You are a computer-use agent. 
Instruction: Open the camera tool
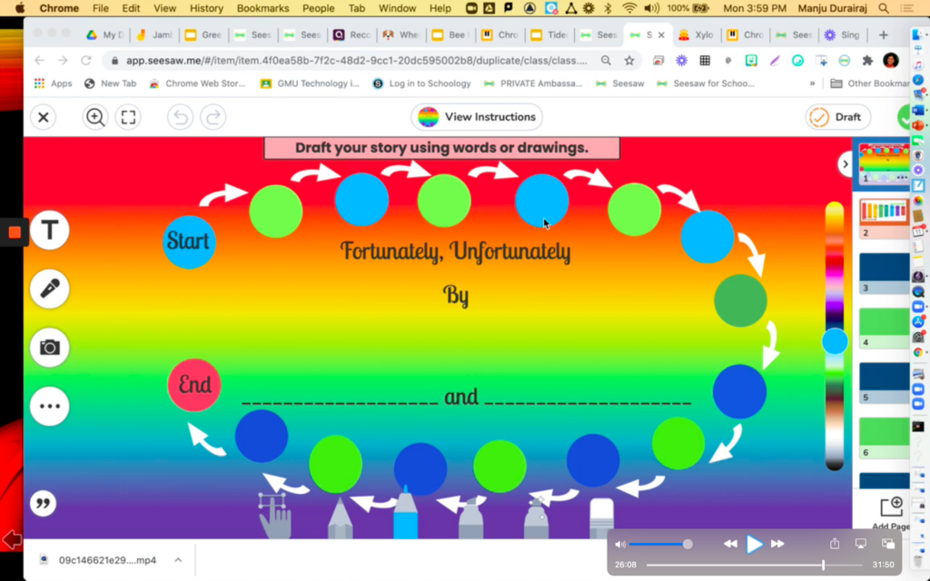pyautogui.click(x=49, y=348)
